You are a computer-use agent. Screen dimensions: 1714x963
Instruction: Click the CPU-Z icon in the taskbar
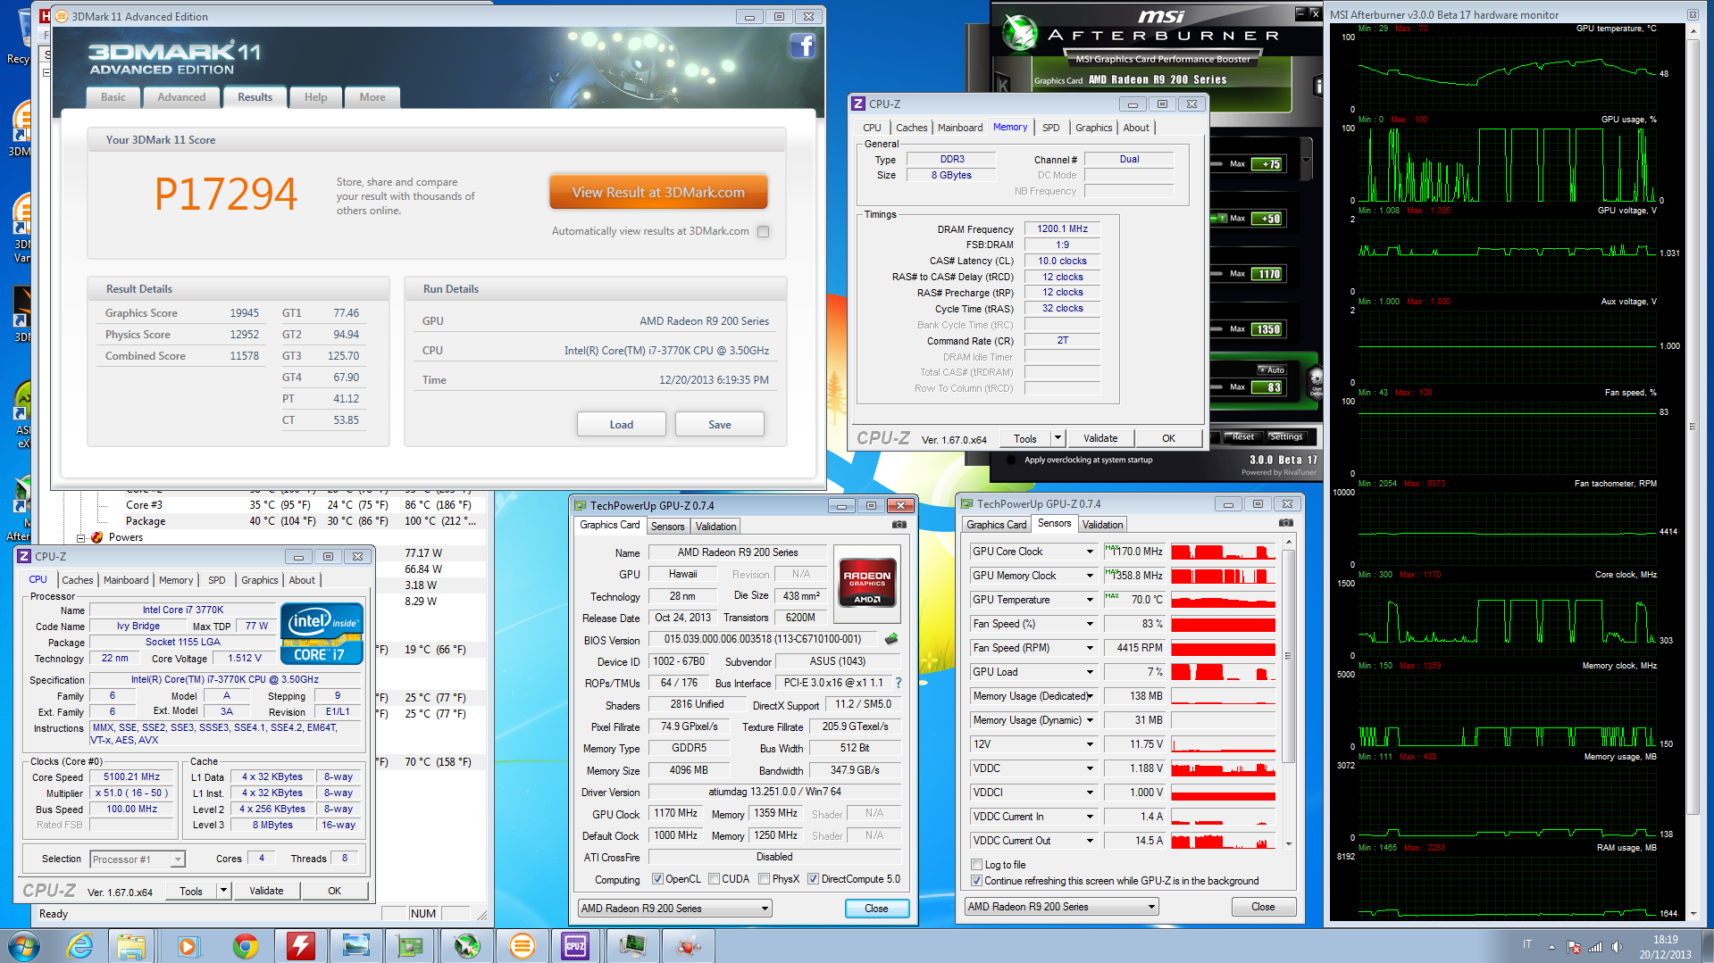coord(575,945)
